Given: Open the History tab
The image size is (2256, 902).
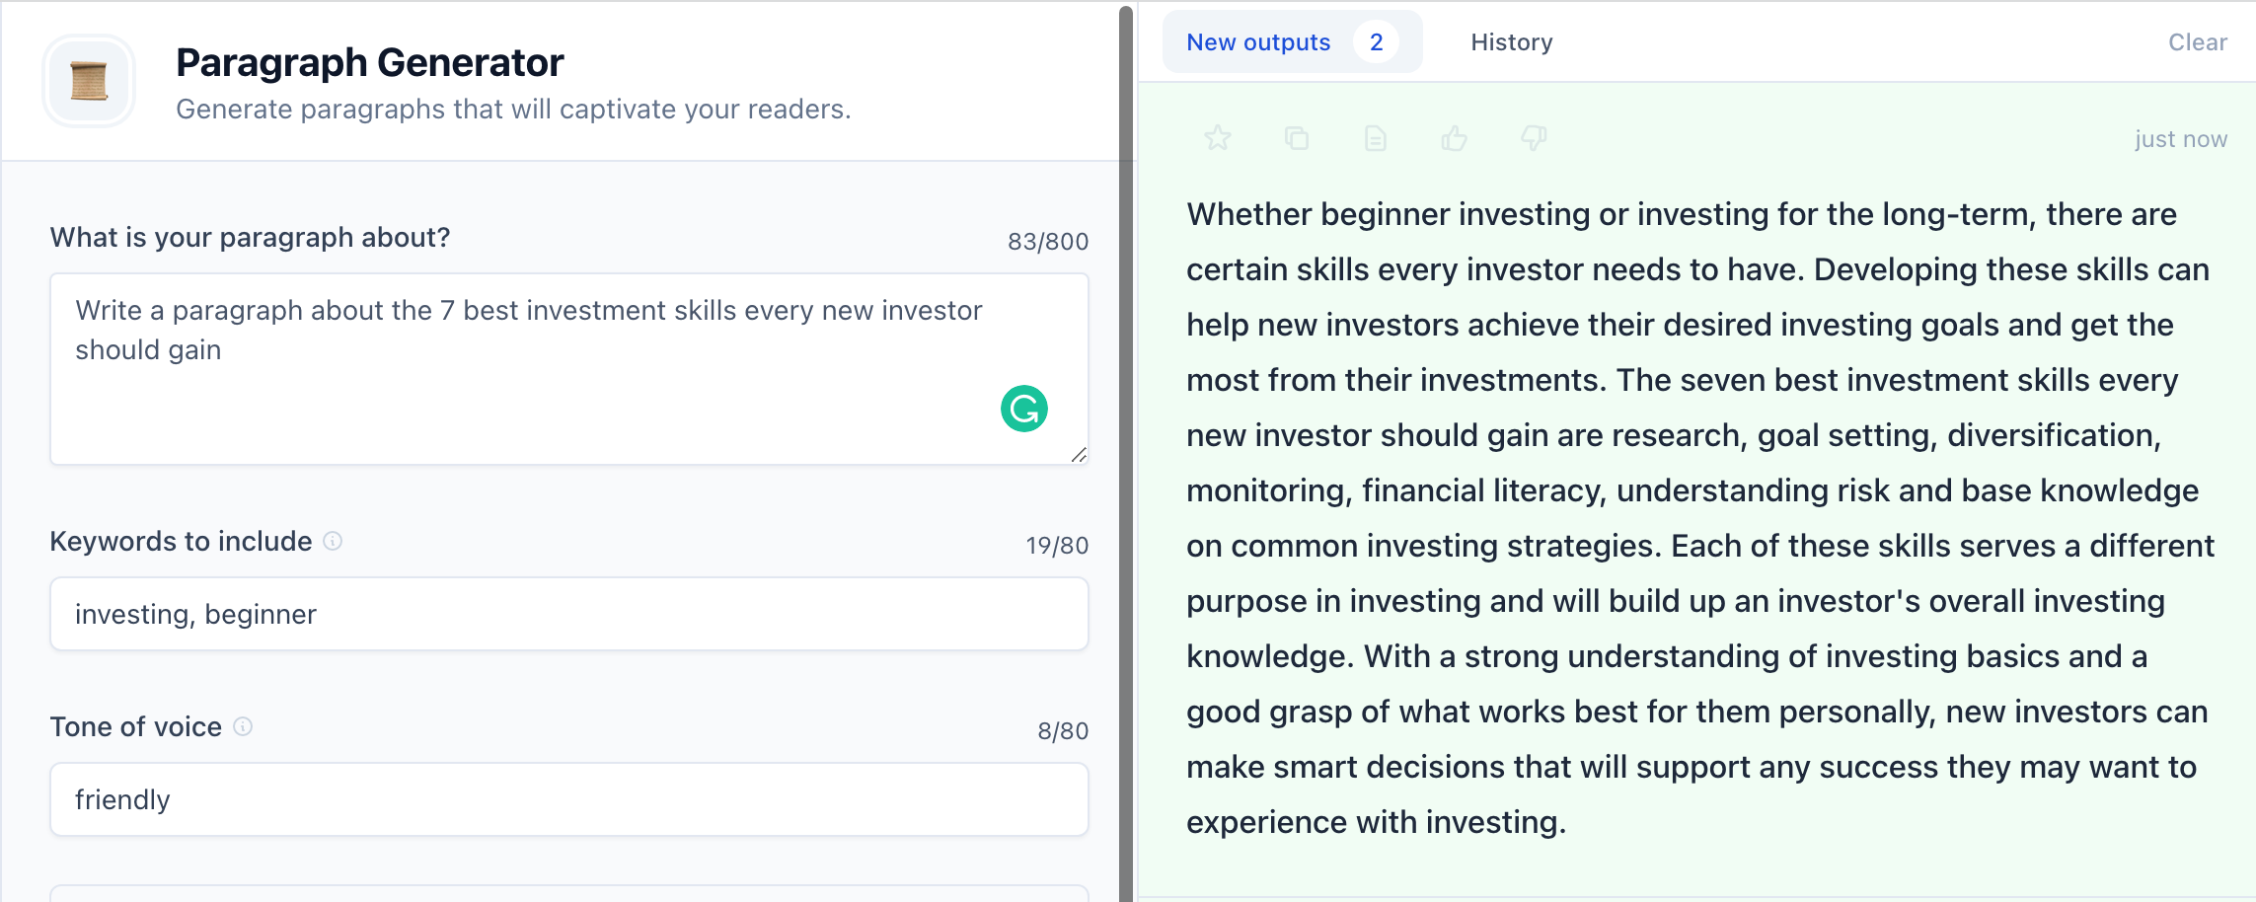Looking at the screenshot, I should click(x=1512, y=42).
